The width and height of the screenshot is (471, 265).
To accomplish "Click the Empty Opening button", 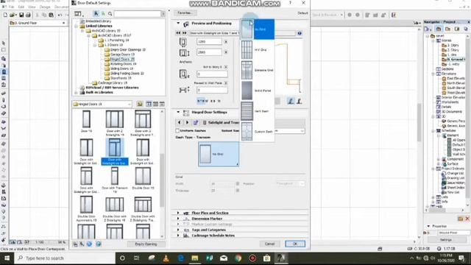I will click(x=146, y=244).
